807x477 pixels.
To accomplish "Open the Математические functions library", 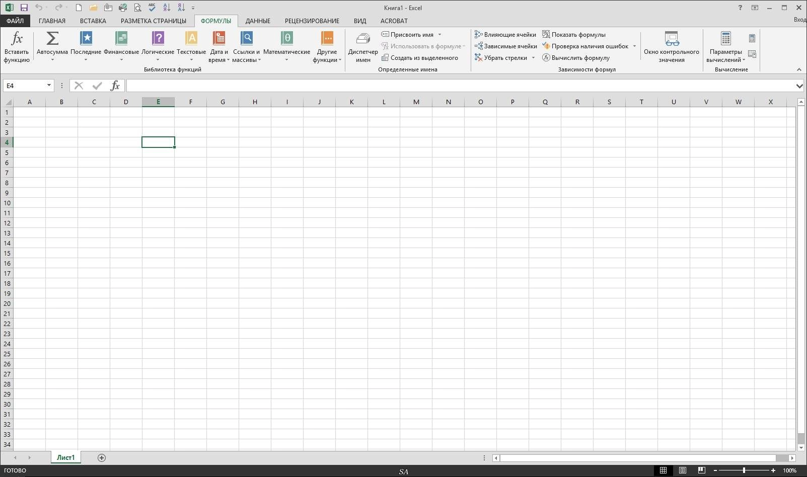I will (x=286, y=47).
